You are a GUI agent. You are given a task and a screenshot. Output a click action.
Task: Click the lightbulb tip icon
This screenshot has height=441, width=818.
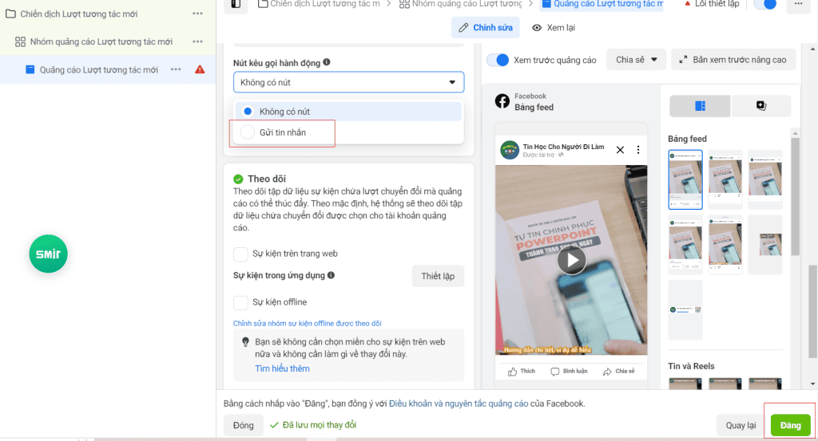coord(245,342)
